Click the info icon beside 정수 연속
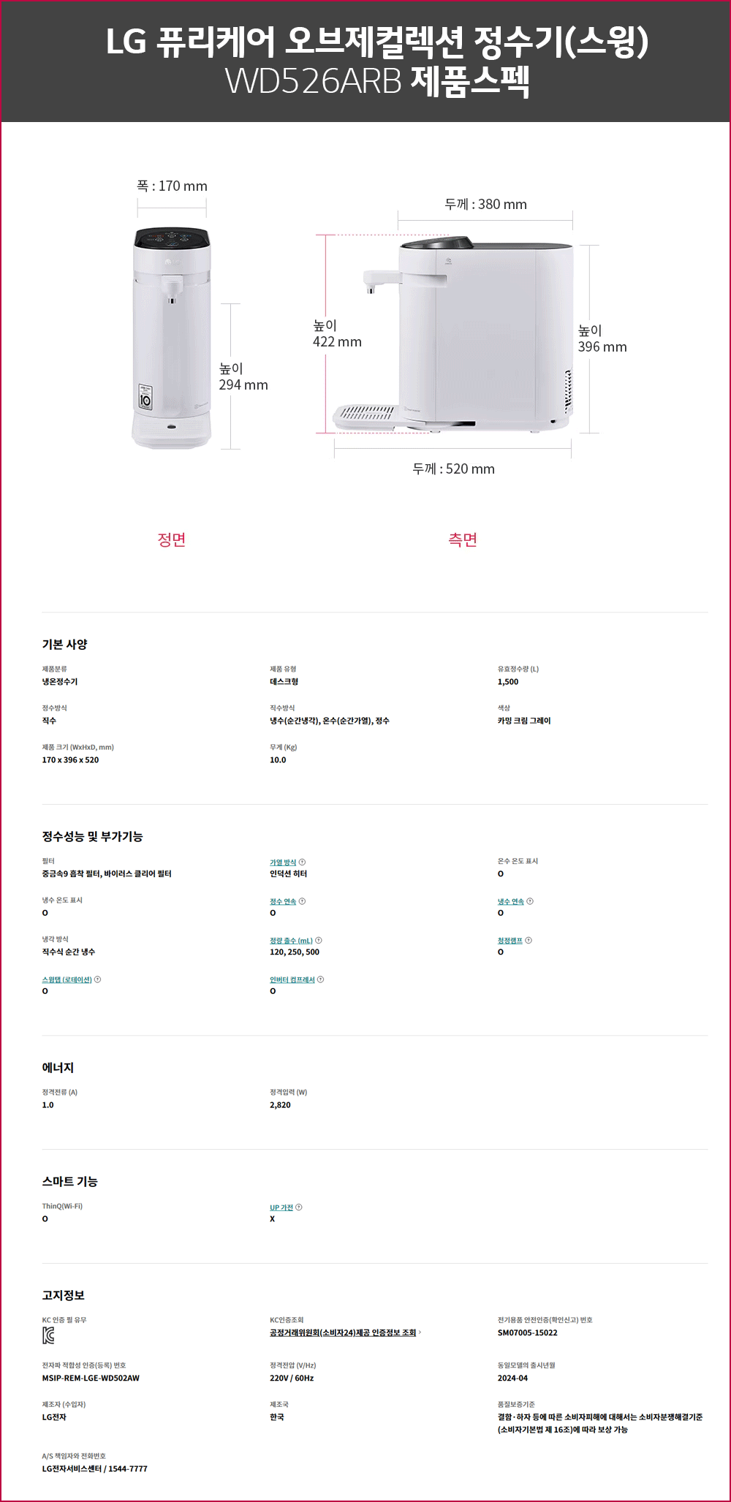The width and height of the screenshot is (731, 1502). 303,901
